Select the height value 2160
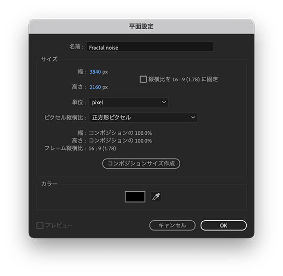283x276 pixels. coord(95,87)
